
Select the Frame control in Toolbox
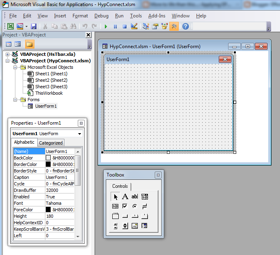[115, 216]
